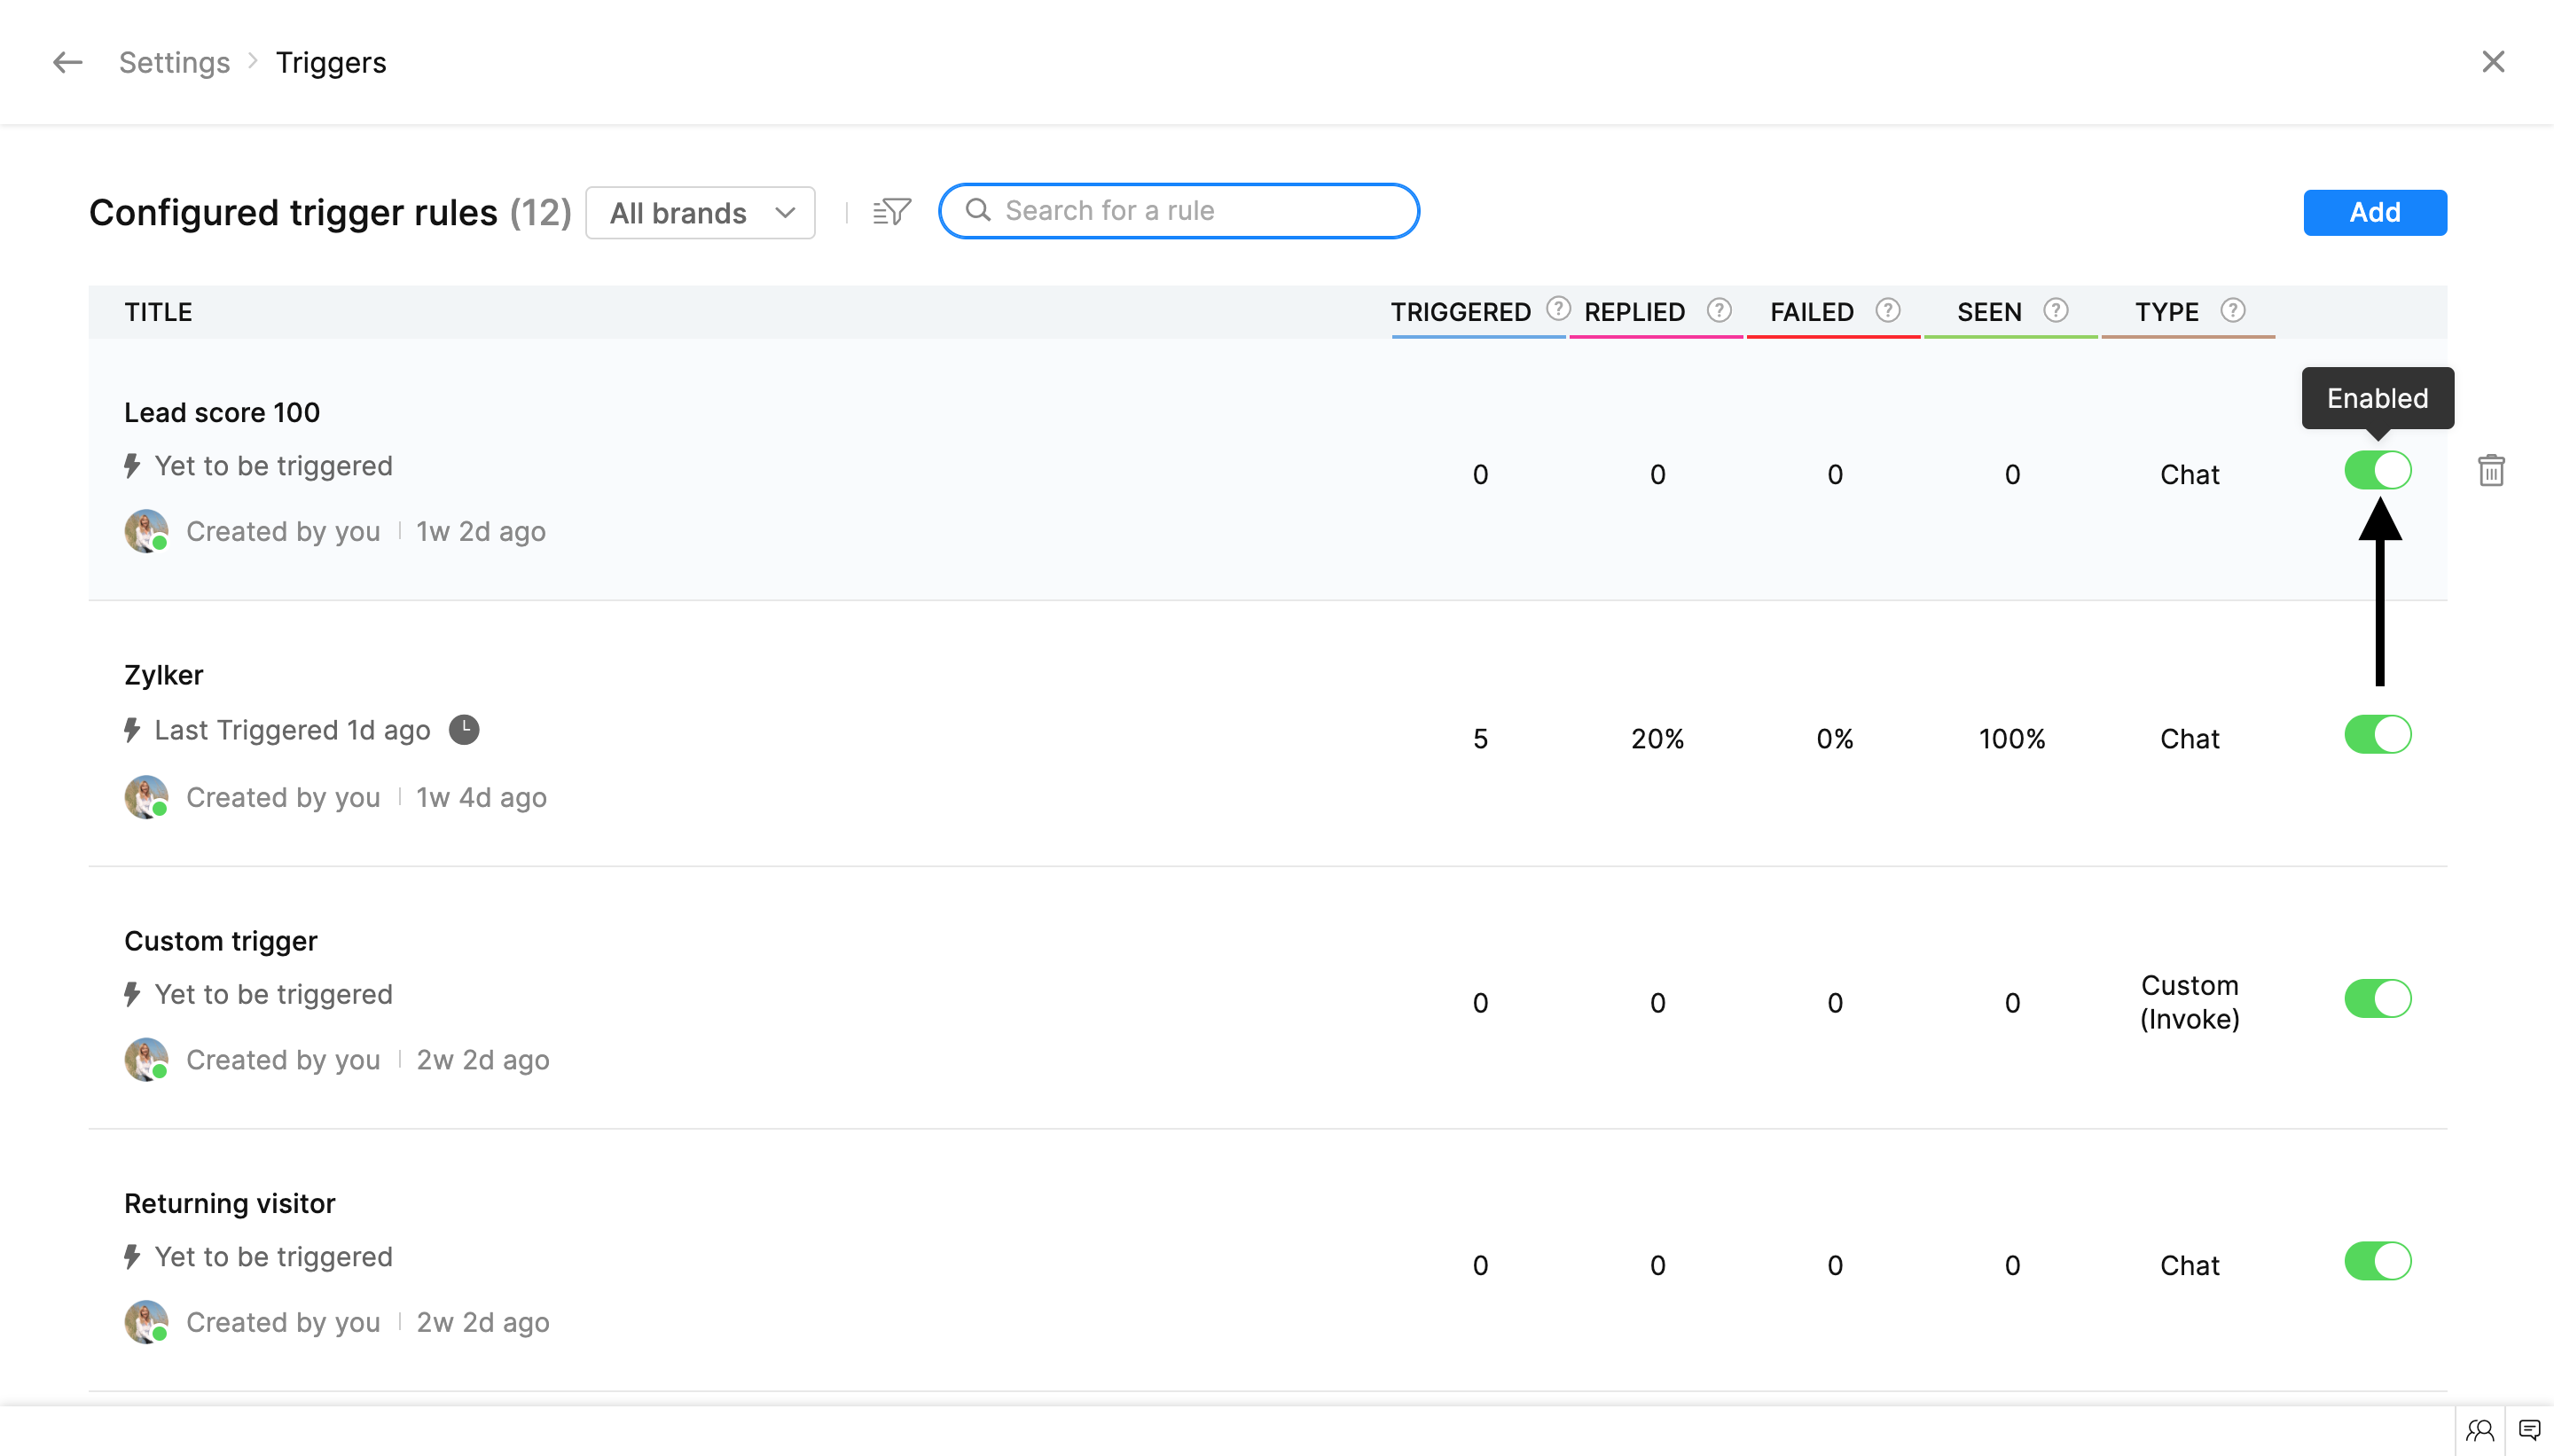Disable the Returning visitor trigger
The width and height of the screenshot is (2554, 1456).
2377,1261
